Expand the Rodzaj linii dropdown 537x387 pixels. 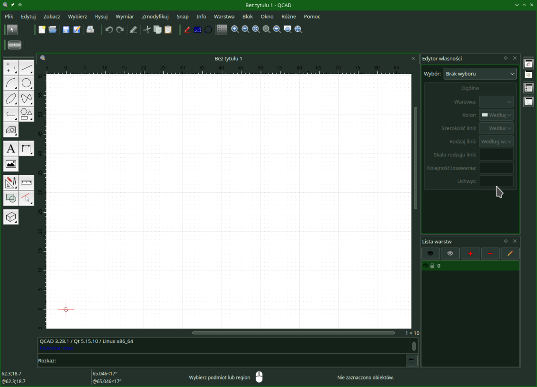coord(496,142)
